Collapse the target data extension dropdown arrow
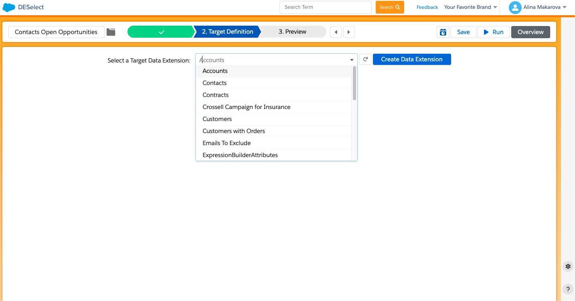This screenshot has height=301, width=575. (352, 60)
